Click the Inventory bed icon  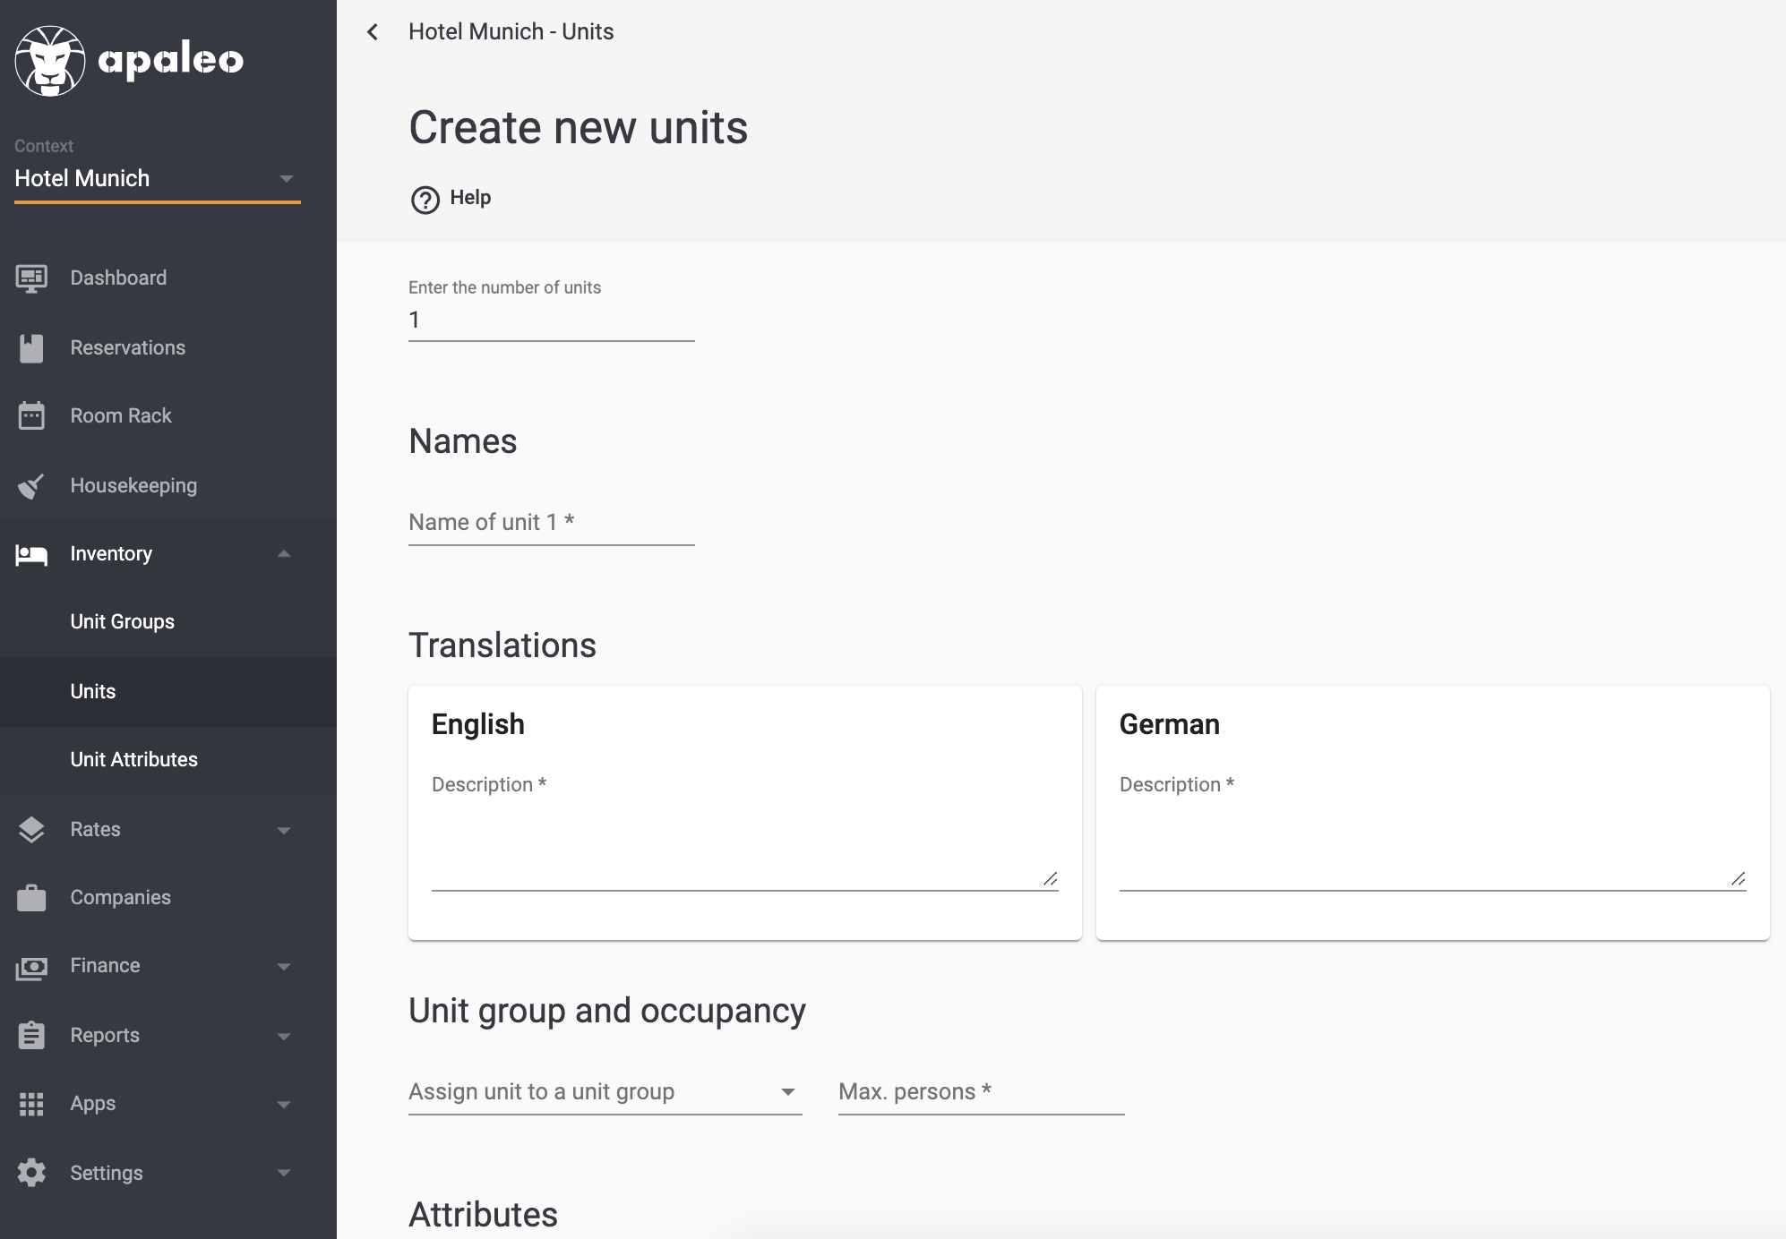[x=31, y=554]
